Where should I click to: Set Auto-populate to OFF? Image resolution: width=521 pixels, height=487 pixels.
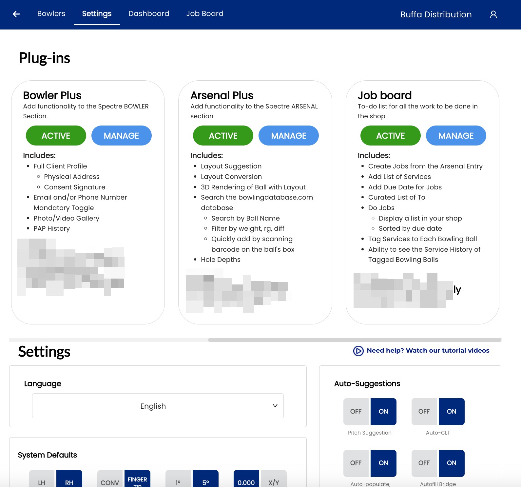click(356, 463)
